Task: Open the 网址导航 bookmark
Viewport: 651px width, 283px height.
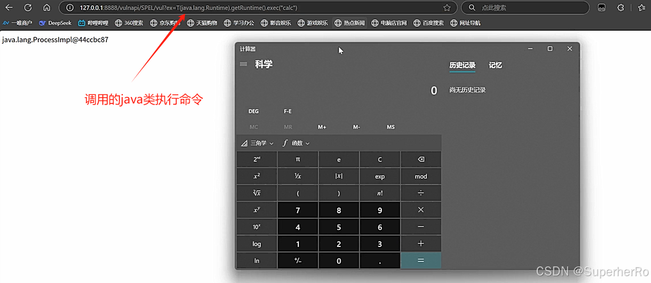Action: tap(466, 23)
